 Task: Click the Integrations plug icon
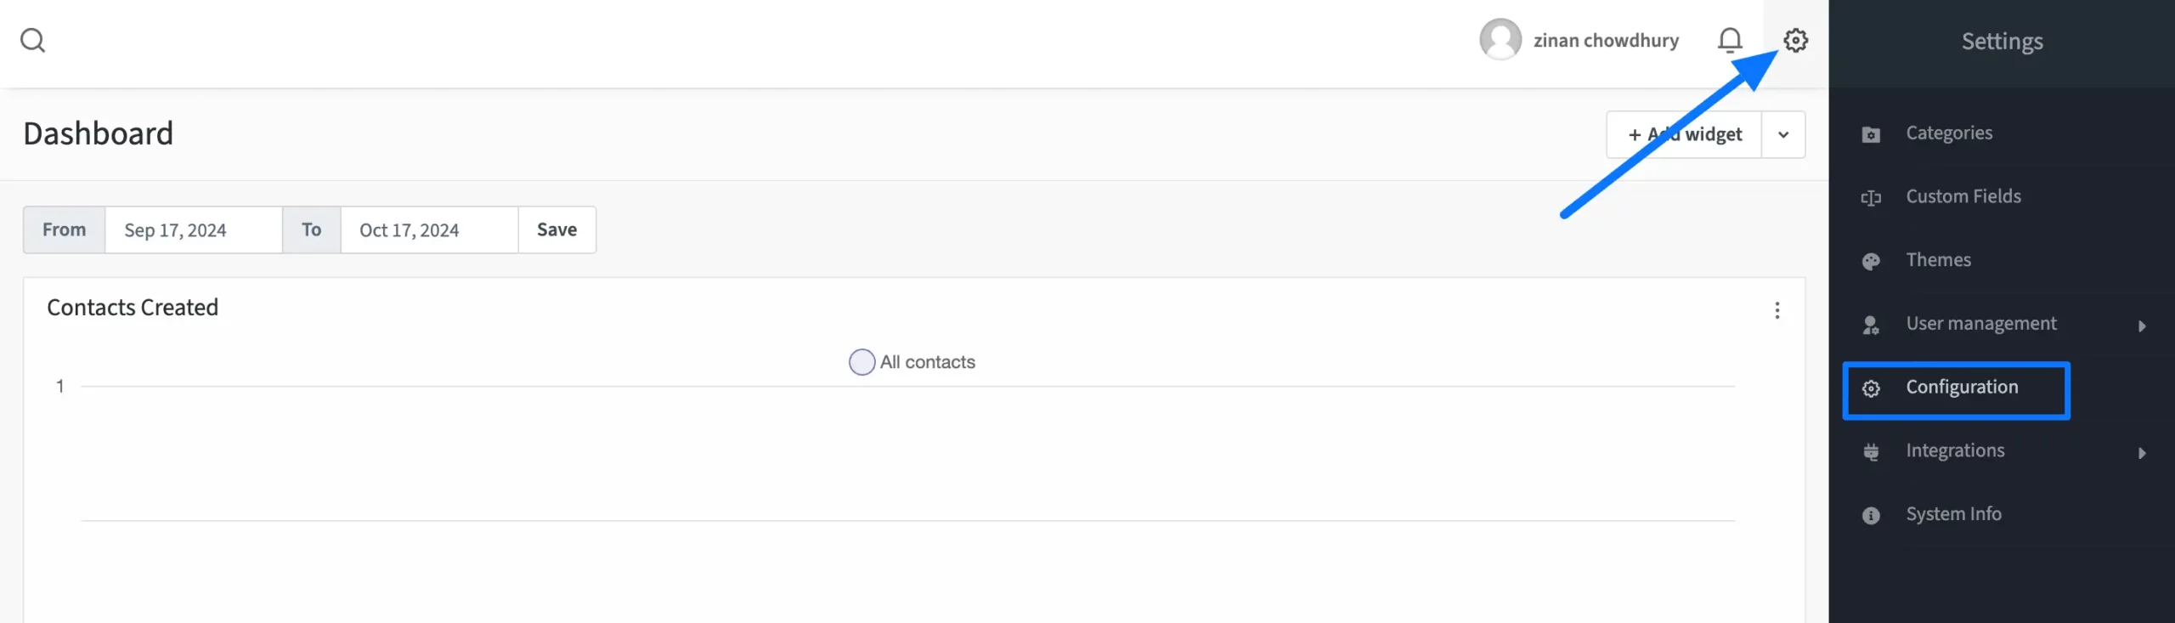point(1869,453)
